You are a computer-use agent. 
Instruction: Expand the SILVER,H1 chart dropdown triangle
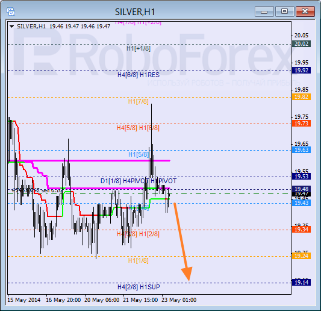(x=11, y=27)
